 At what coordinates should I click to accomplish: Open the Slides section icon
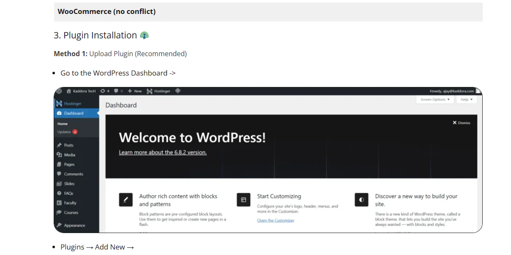[59, 184]
